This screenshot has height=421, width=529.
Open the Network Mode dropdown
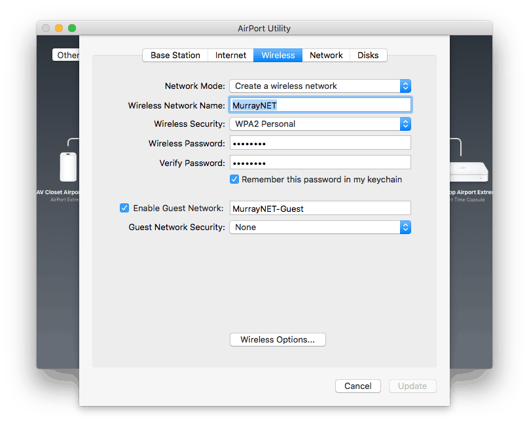(320, 86)
